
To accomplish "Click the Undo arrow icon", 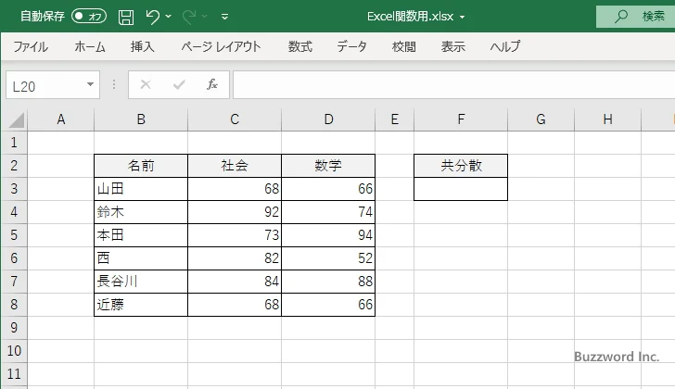I will (152, 17).
